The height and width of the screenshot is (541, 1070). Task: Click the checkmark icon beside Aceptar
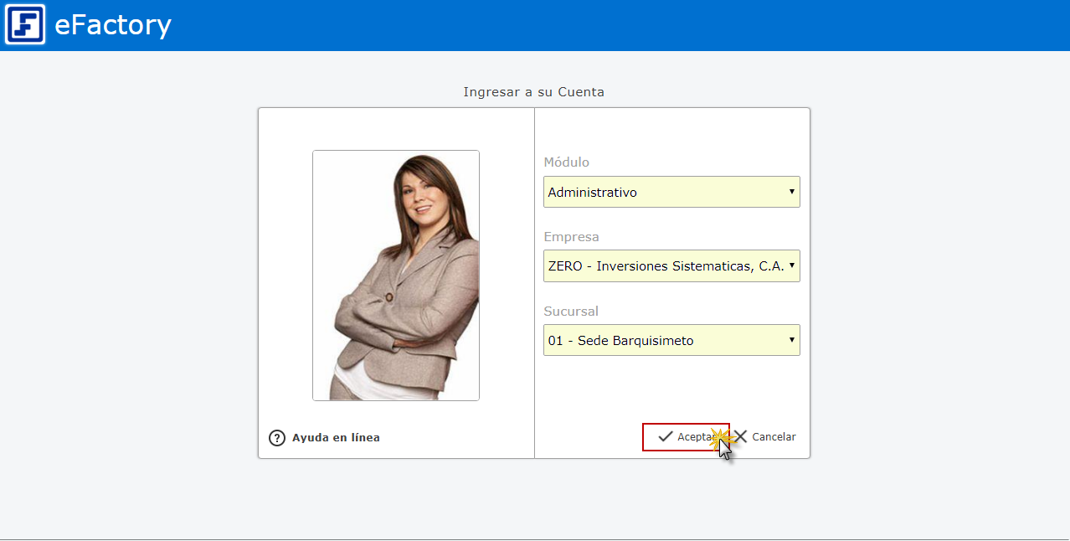pos(666,437)
